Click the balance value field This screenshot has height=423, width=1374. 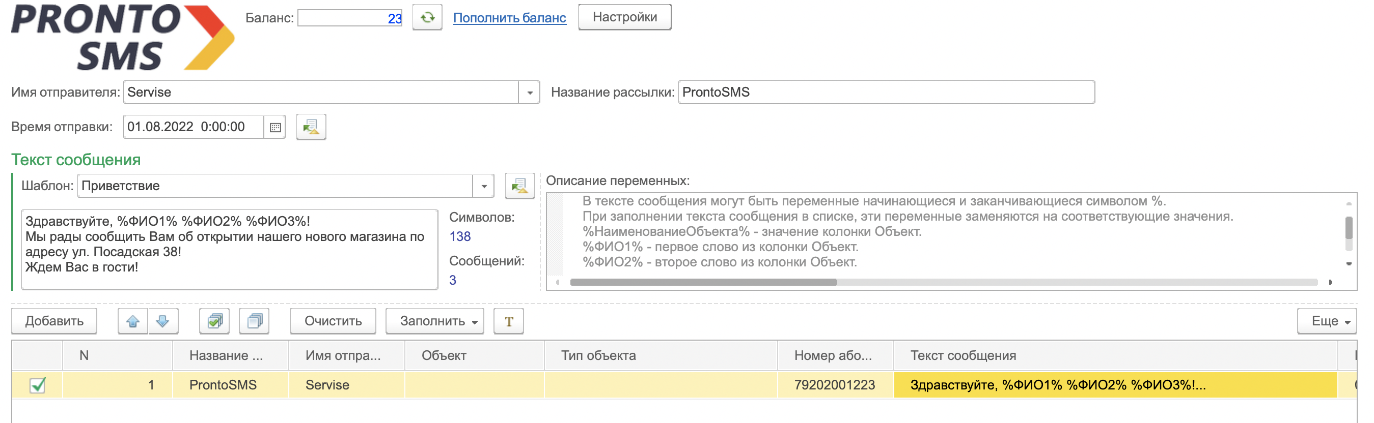350,18
